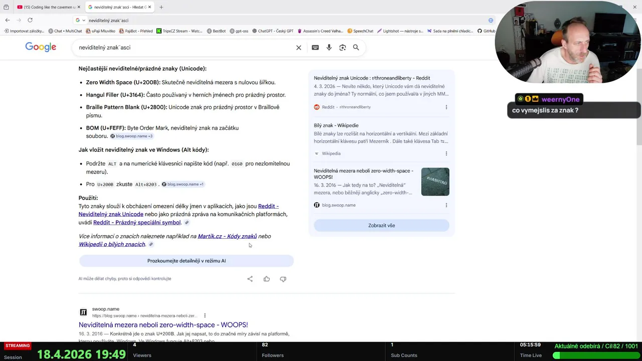
Task: Click the link icon after 'Wikipedii o bílých znacích'
Action: click(151, 244)
